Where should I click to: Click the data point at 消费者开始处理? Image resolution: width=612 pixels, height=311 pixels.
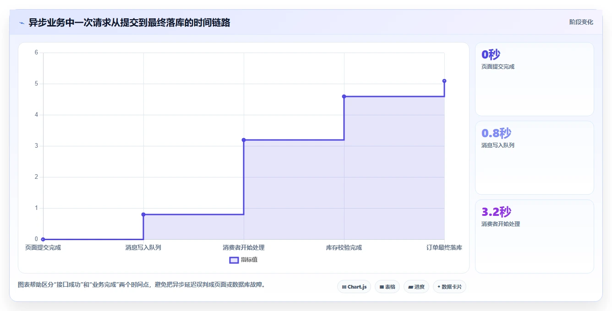(244, 140)
